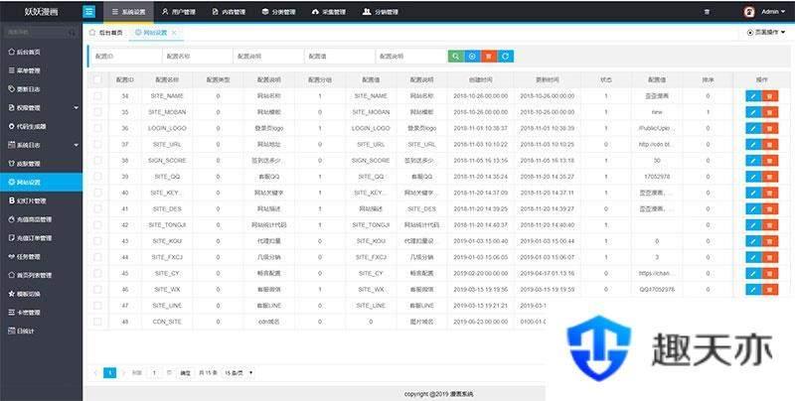Click the trash icon in top bar

[x=707, y=12]
